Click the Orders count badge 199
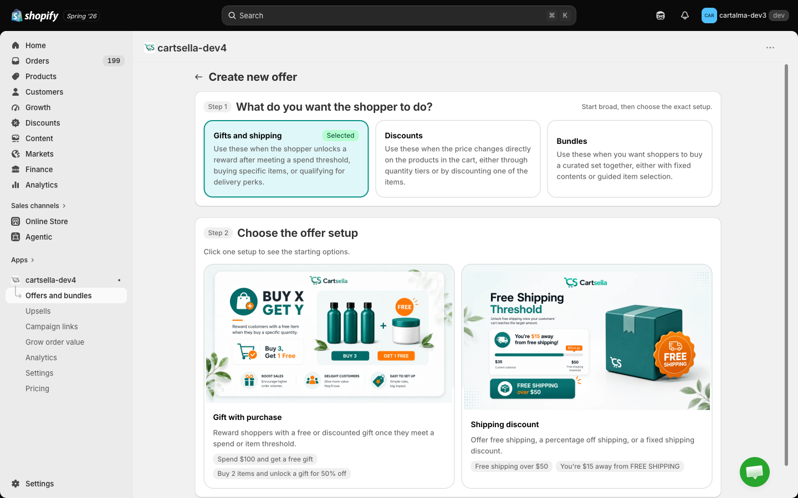This screenshot has width=798, height=498. pos(114,61)
